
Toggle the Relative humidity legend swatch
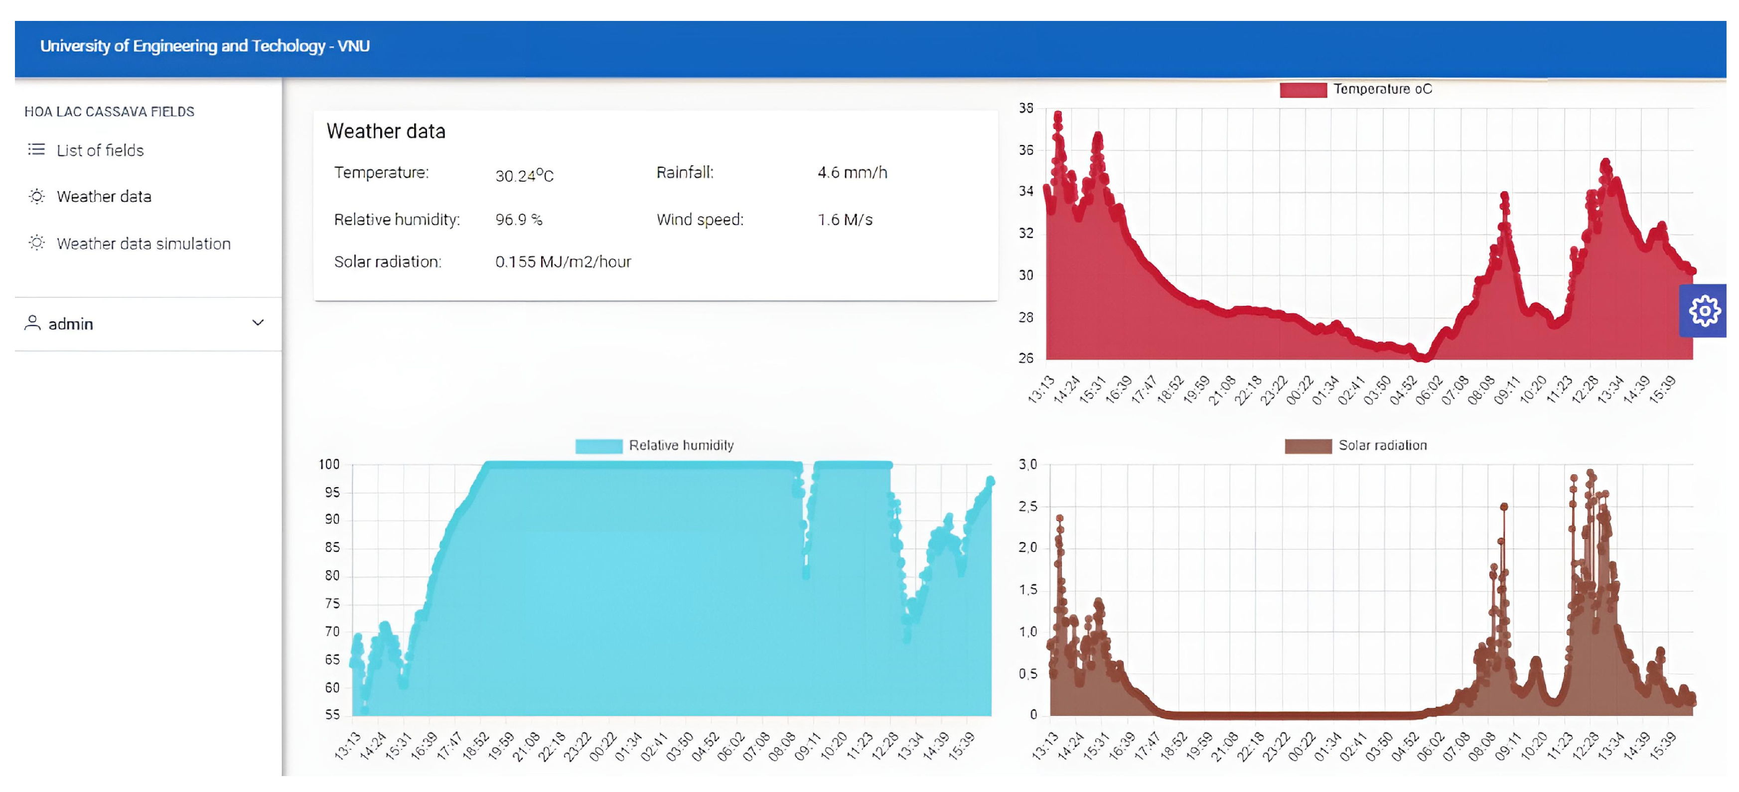[x=598, y=446]
